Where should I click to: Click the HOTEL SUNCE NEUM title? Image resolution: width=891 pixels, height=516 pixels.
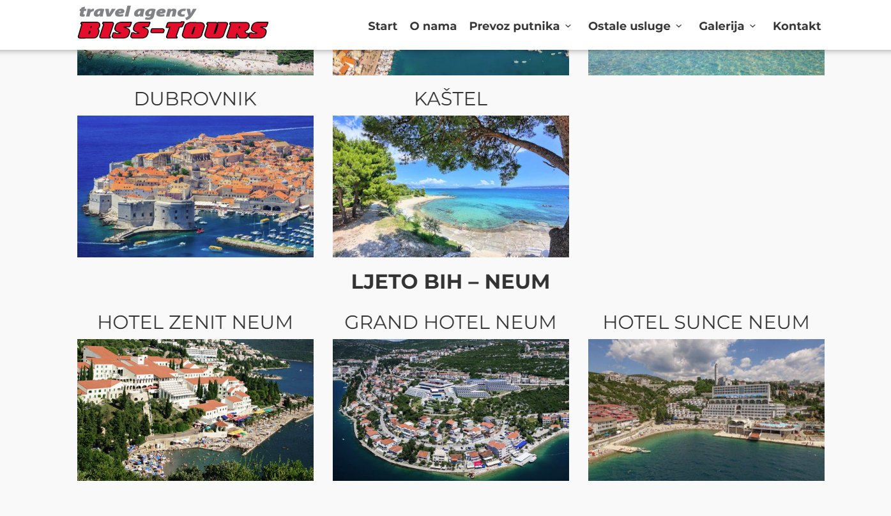click(706, 322)
